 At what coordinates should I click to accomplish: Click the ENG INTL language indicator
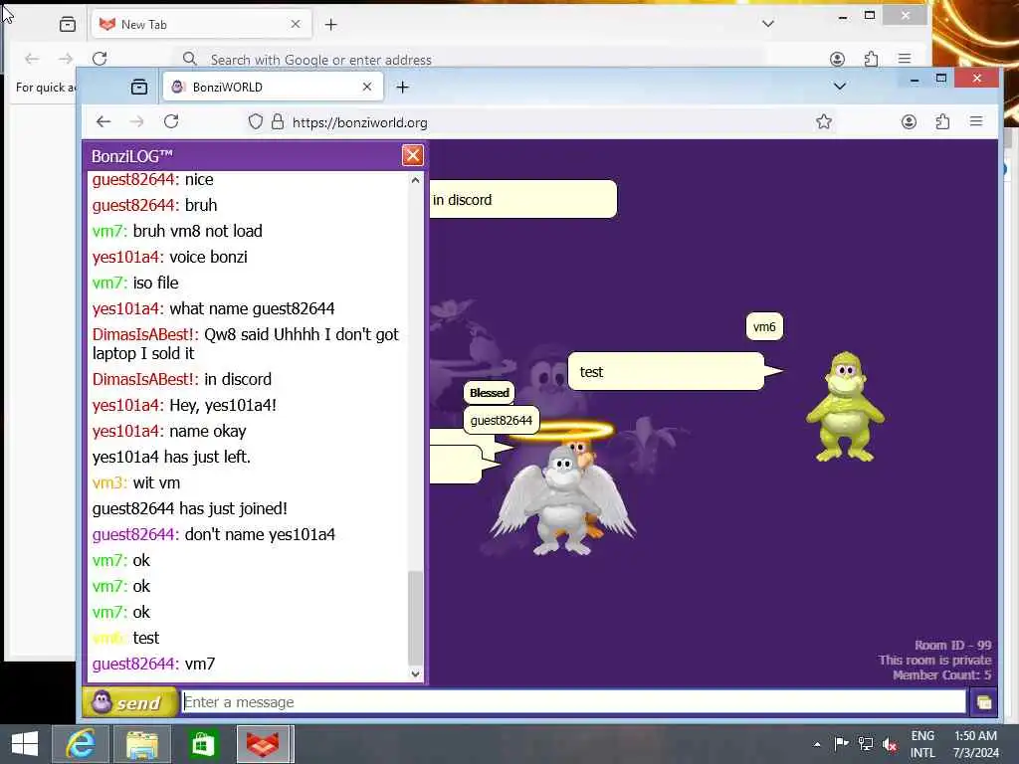(x=922, y=744)
